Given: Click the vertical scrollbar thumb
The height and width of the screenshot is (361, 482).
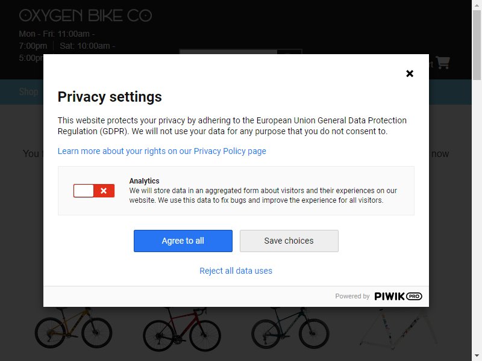Looking at the screenshot, I should [477, 45].
